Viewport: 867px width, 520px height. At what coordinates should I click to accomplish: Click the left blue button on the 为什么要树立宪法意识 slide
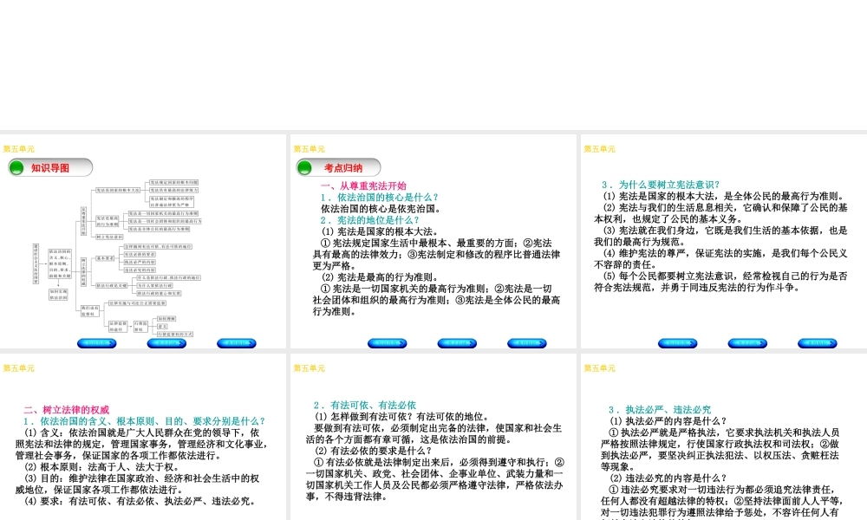(678, 343)
